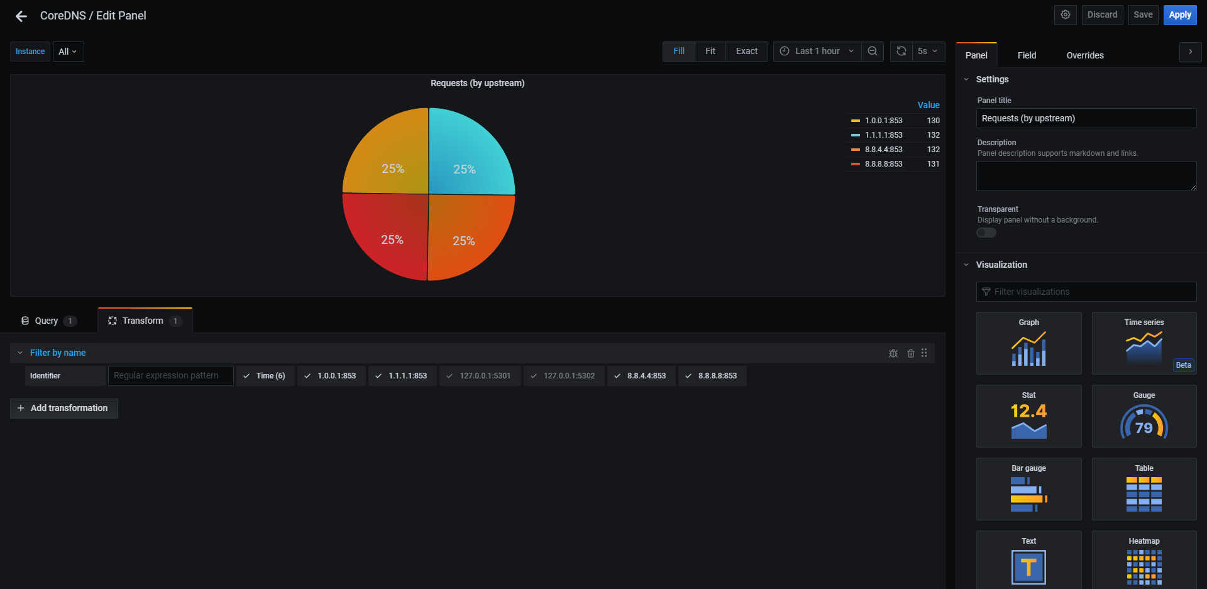Click the yellow 1.0.0.1:853 legend color

[856, 121]
